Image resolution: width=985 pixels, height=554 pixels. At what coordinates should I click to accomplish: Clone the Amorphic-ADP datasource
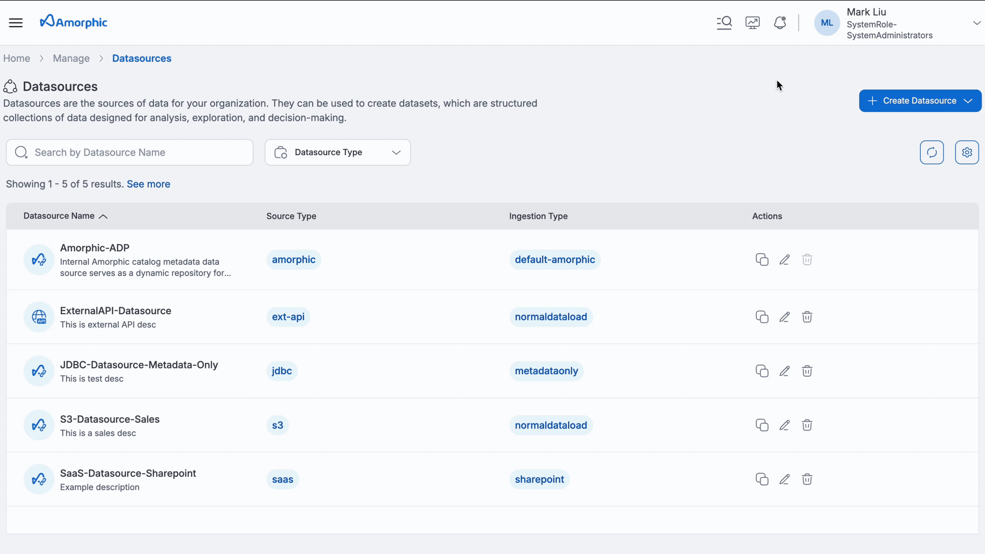click(761, 259)
